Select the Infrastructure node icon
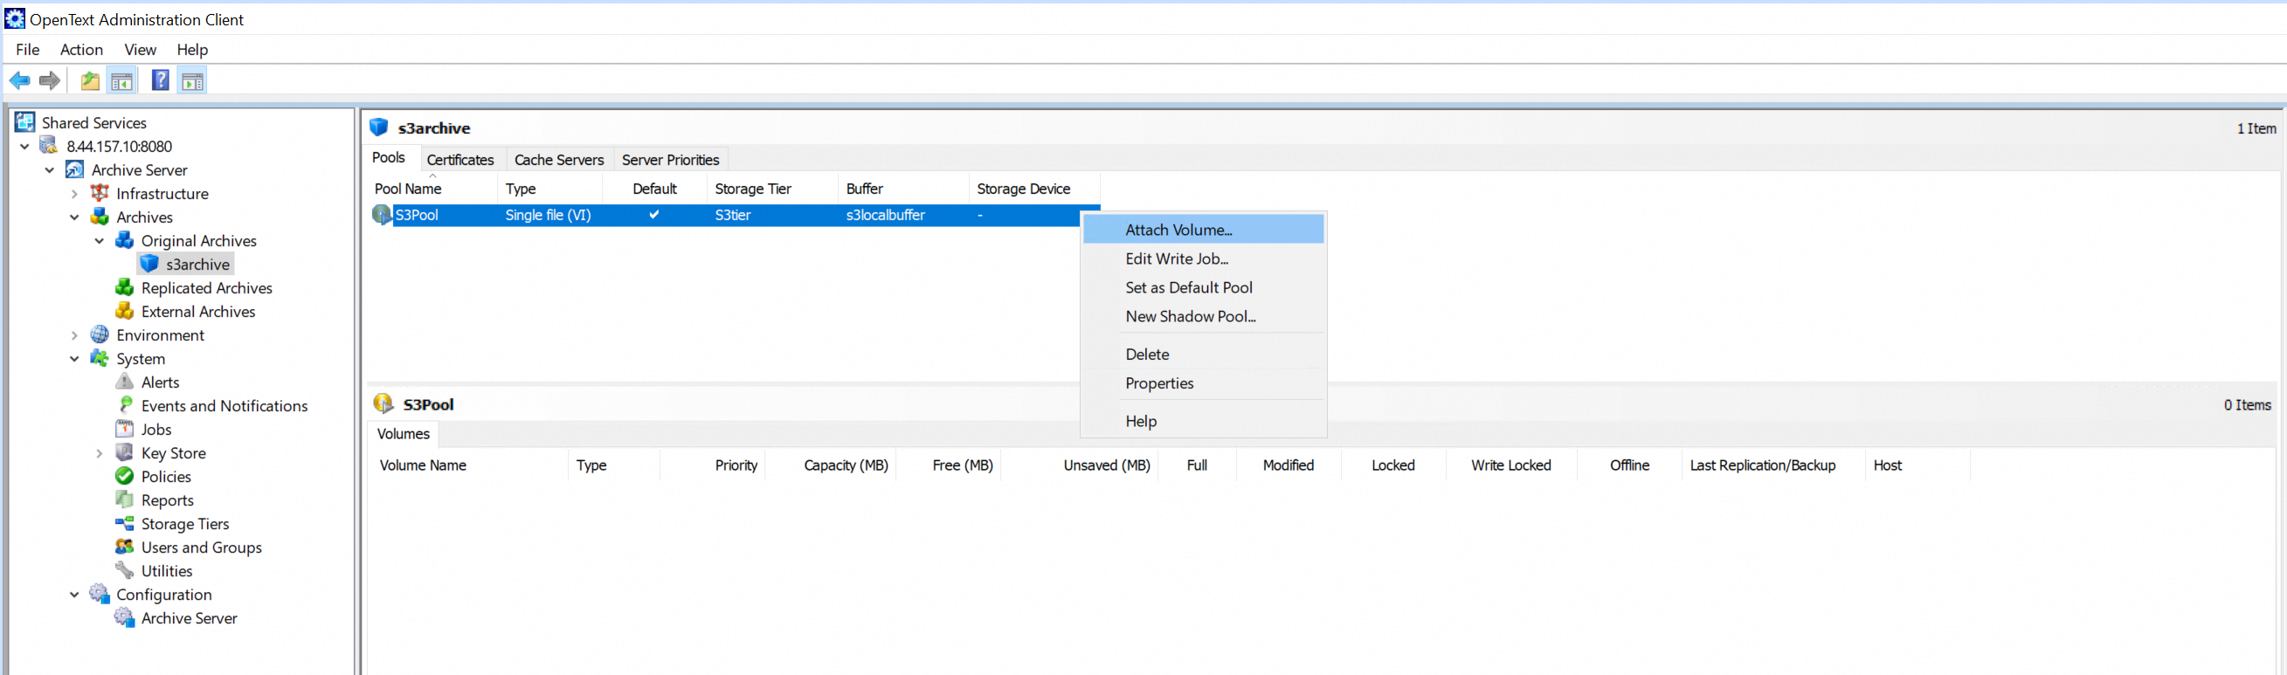This screenshot has height=675, width=2287. coord(100,193)
